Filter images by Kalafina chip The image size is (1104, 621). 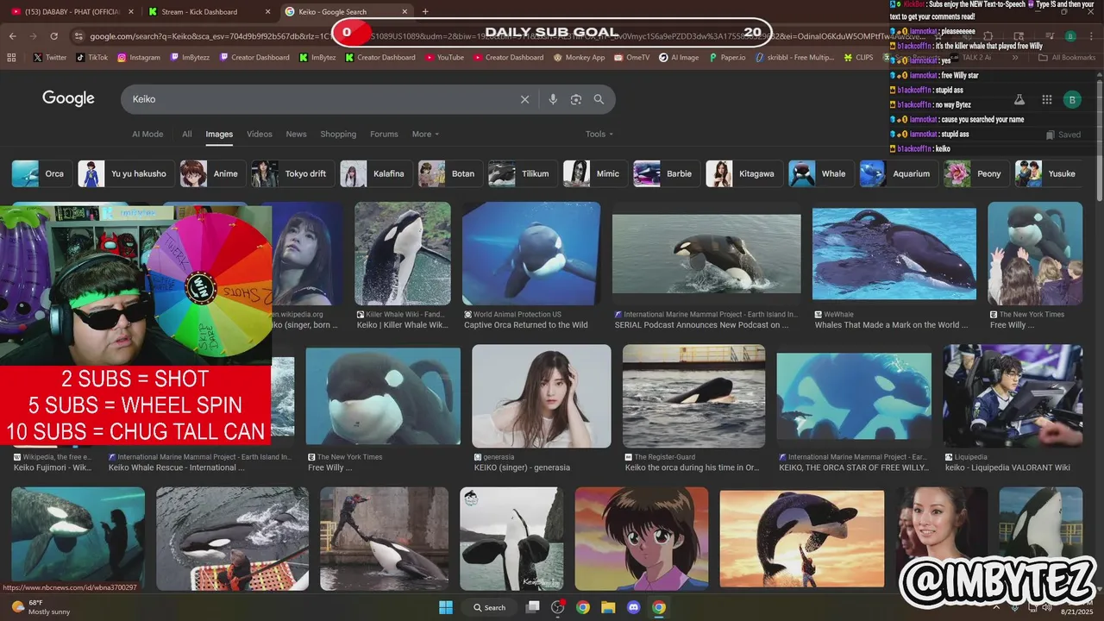(x=375, y=173)
